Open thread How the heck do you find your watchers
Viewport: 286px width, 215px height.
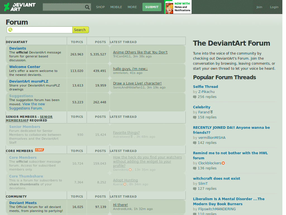tap(147, 162)
